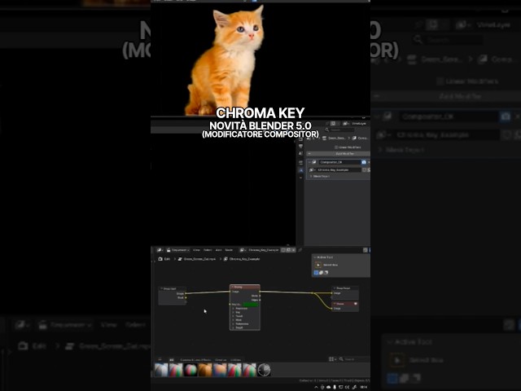Select the solid orange asset thumbnail
The image size is (521, 391).
[205, 370]
